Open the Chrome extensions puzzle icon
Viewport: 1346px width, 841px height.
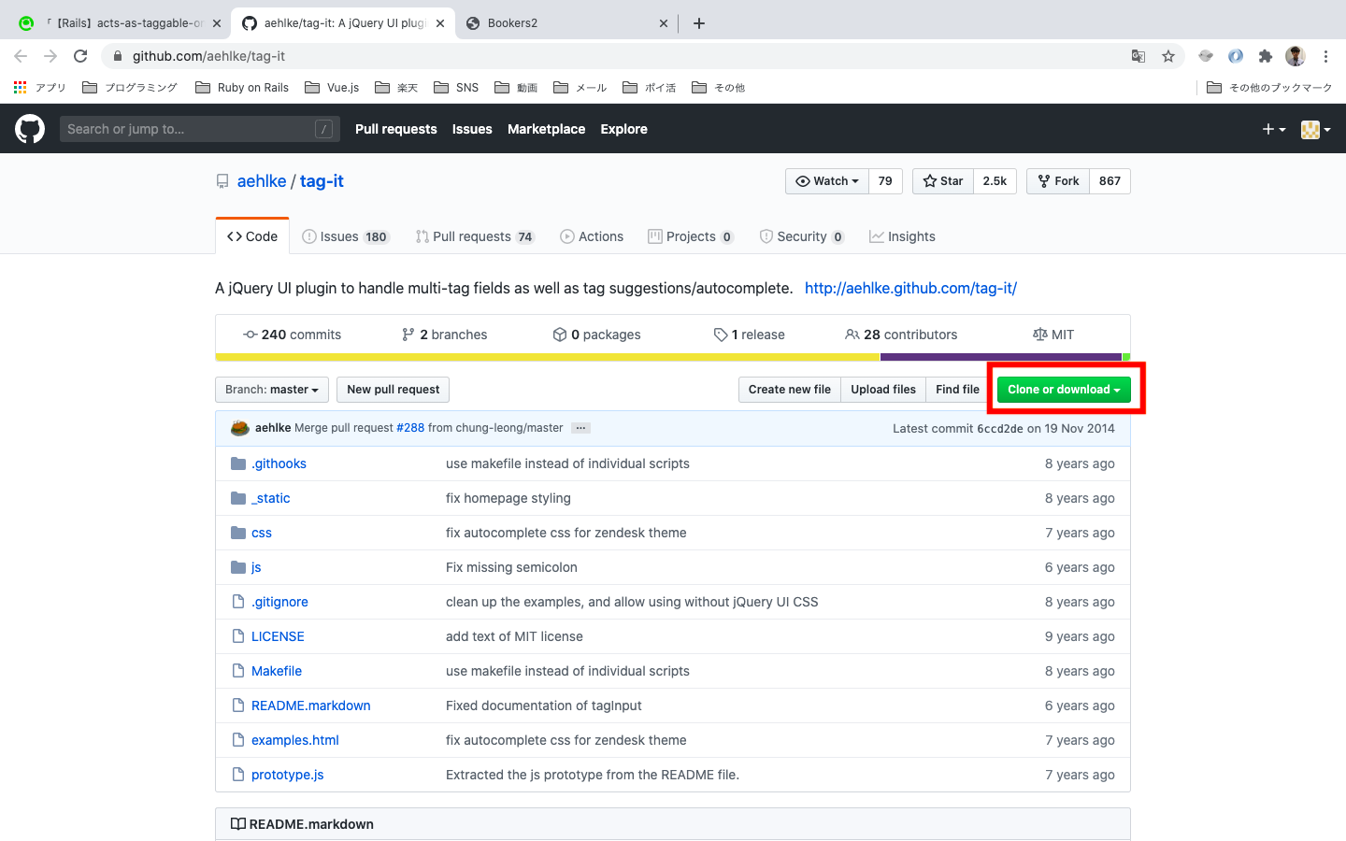tap(1266, 56)
